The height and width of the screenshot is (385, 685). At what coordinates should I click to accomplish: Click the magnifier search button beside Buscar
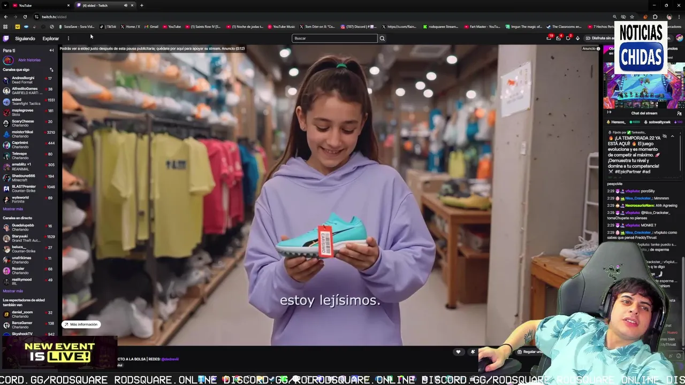point(382,38)
